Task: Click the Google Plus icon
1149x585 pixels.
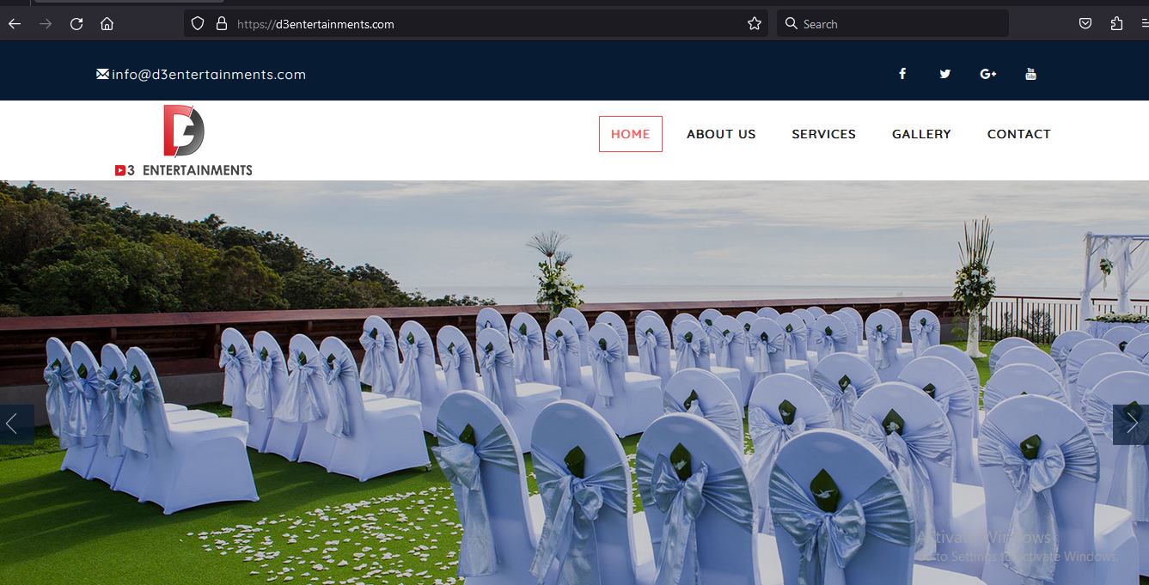Action: coord(987,74)
